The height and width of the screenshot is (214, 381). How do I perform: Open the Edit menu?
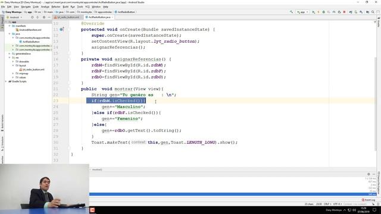click(x=10, y=7)
